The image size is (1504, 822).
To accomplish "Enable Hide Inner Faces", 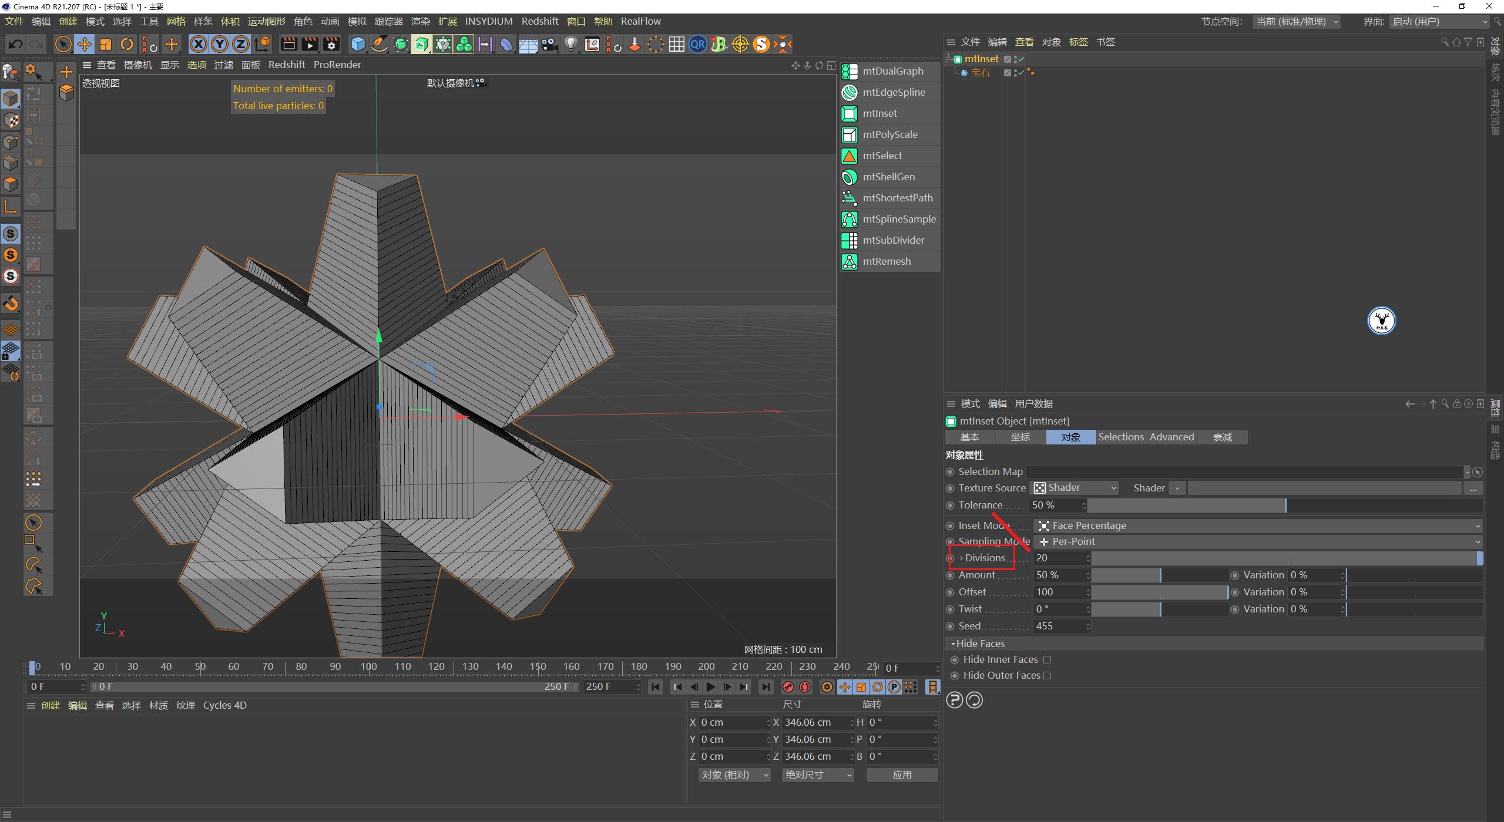I will (1048, 659).
